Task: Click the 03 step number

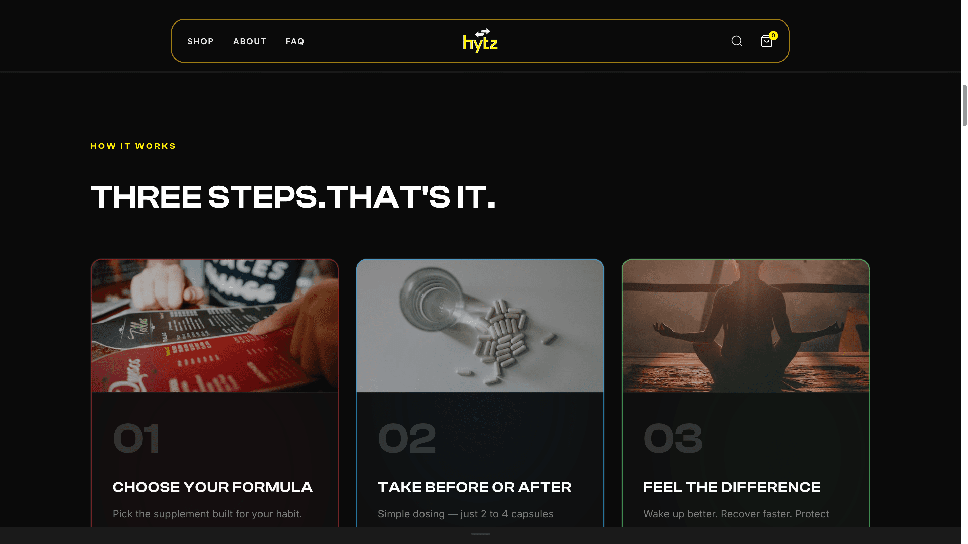Action: [673, 438]
